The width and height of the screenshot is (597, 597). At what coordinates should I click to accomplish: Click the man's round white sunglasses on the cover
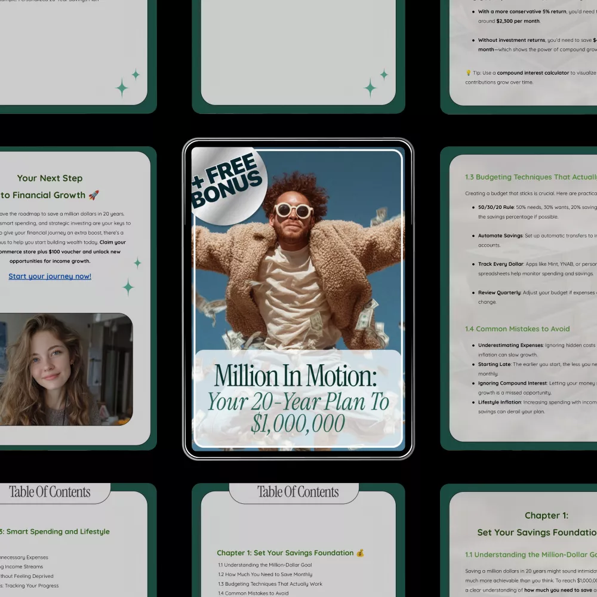pos(293,211)
